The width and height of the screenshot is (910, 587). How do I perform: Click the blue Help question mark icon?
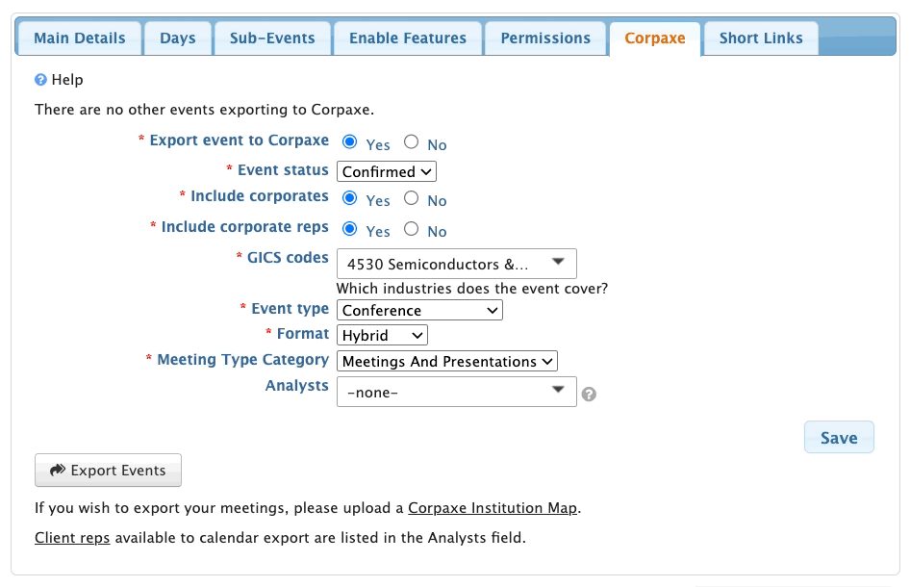click(x=40, y=80)
